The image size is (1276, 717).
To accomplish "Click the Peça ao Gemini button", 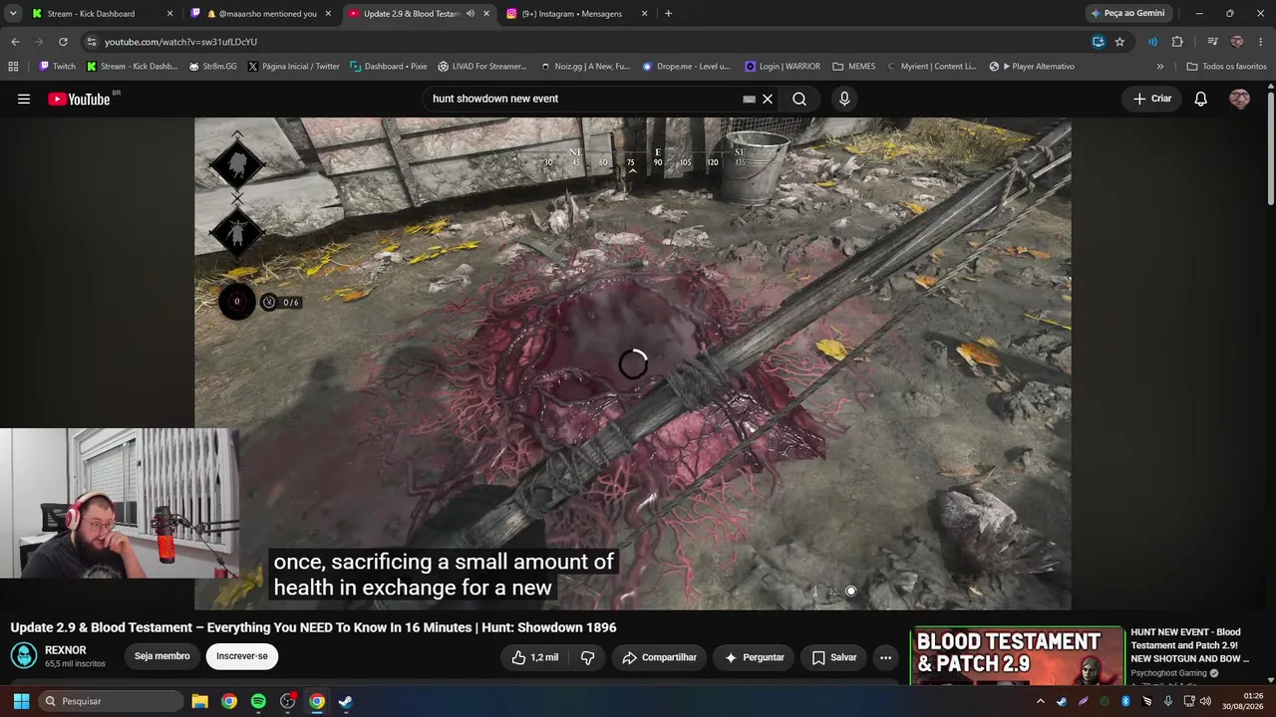I will click(x=1128, y=14).
